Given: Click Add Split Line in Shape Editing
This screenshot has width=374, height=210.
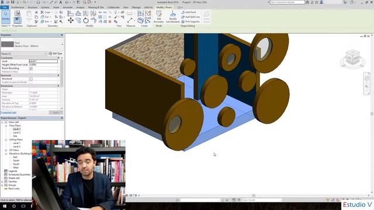Looking at the screenshot, I should click(191, 17).
